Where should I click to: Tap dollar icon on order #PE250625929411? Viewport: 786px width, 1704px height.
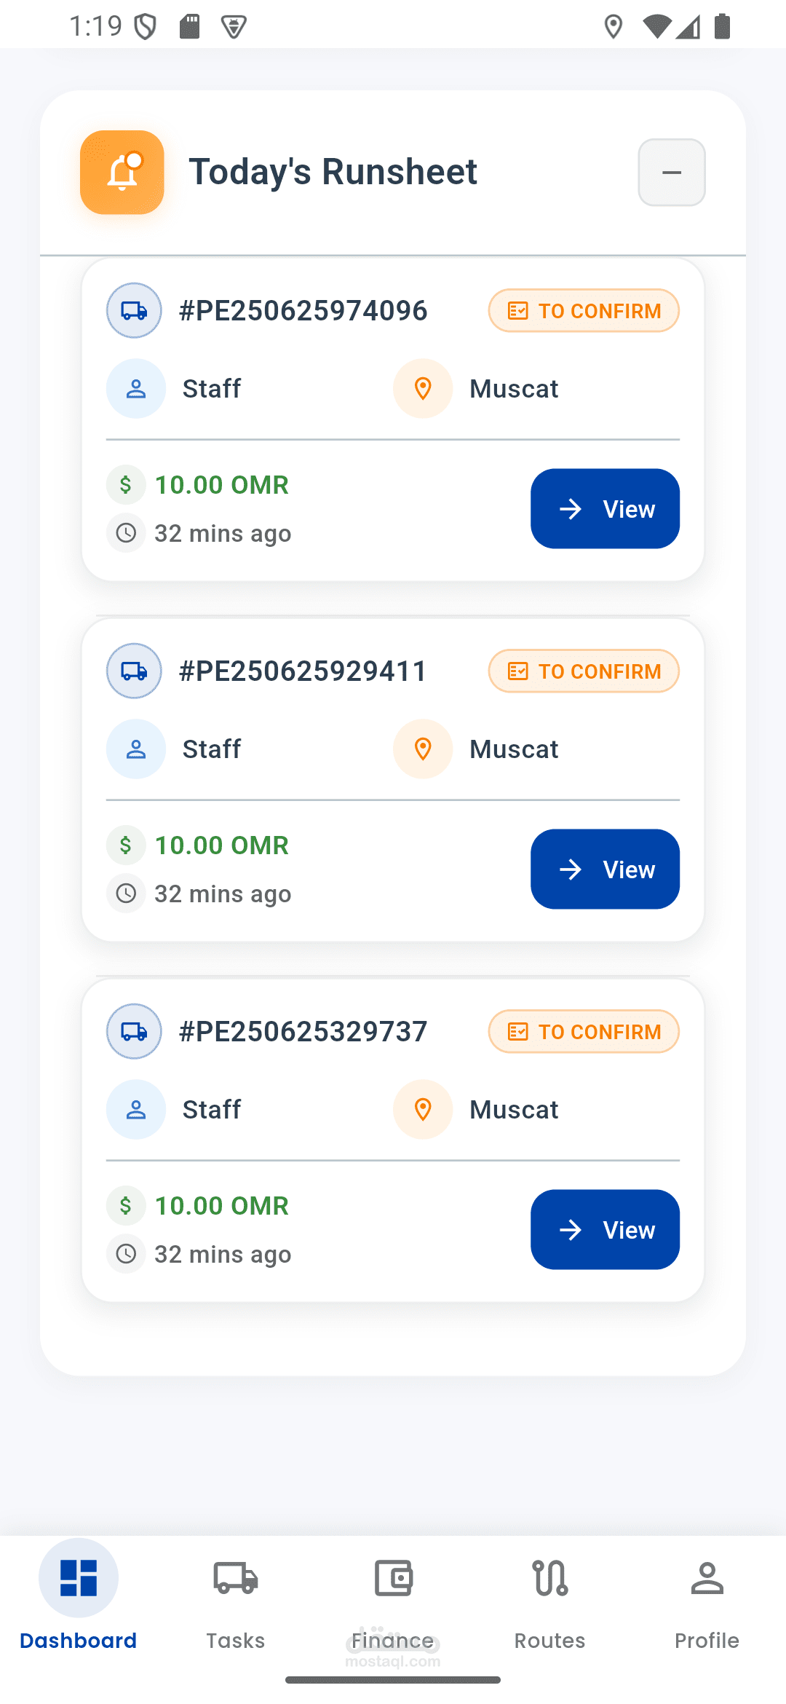tap(126, 845)
